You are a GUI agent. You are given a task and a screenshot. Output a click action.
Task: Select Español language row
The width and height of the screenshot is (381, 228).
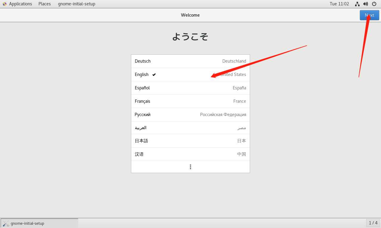coord(190,88)
